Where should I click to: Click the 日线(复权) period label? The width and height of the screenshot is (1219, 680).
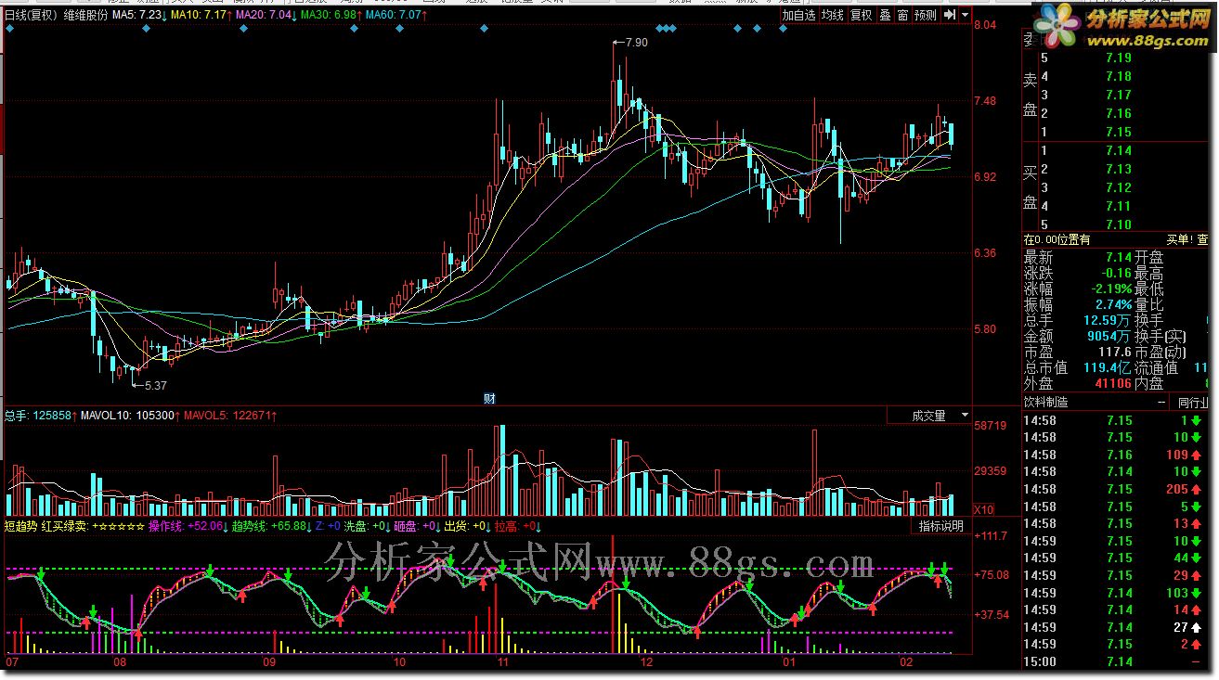30,15
